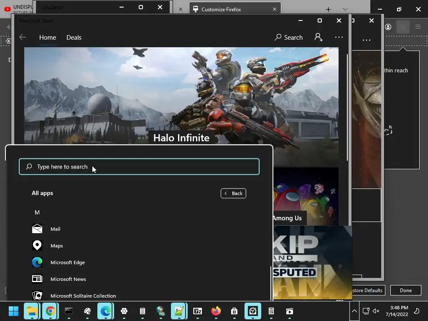The width and height of the screenshot is (428, 321).
Task: Click Back in the All apps list
Action: 233,193
